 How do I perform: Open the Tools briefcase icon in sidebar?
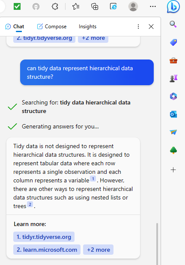pos(173,60)
